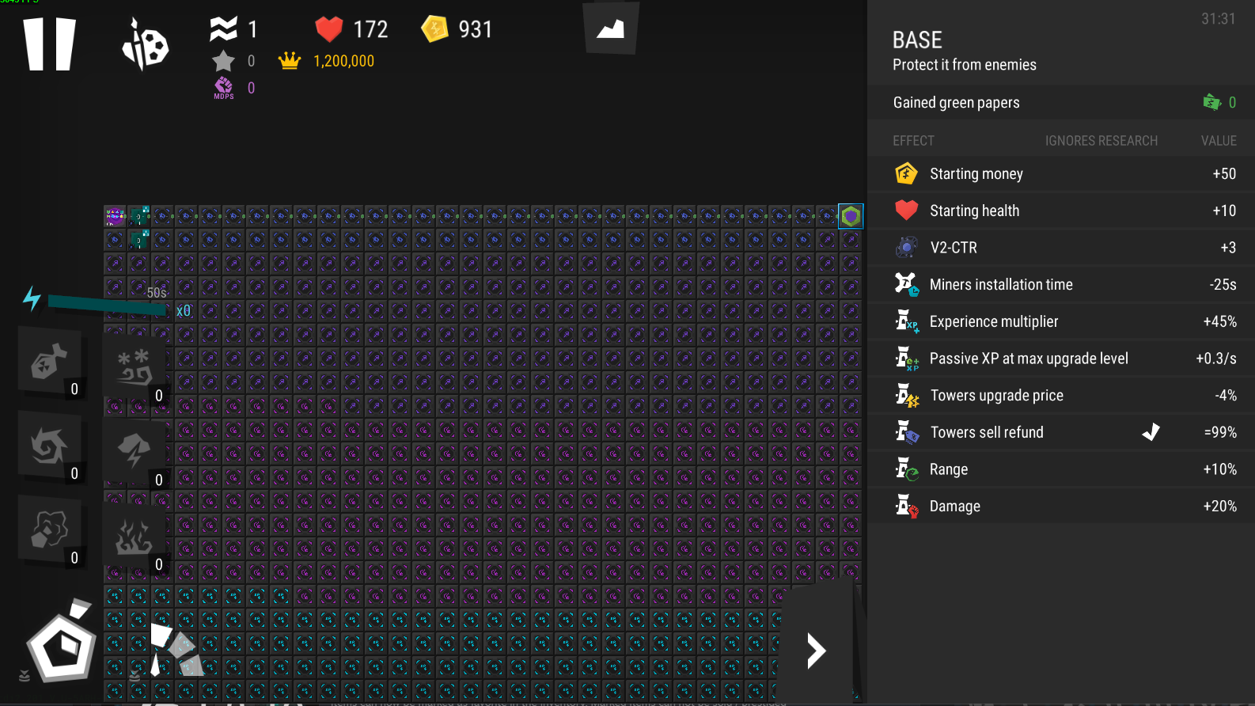Pause the game with the pause button
Image resolution: width=1255 pixels, height=706 pixels.
[x=50, y=45]
